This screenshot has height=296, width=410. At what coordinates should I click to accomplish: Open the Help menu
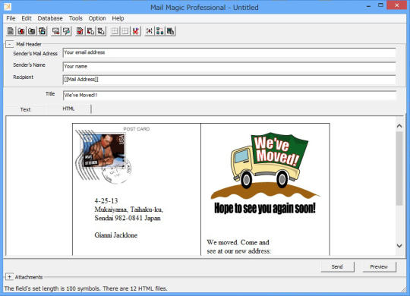[118, 18]
